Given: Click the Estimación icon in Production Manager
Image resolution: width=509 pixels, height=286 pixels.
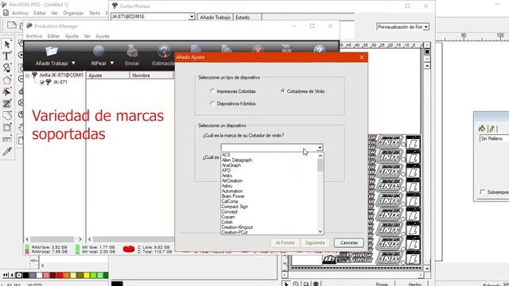Looking at the screenshot, I should pos(164,51).
